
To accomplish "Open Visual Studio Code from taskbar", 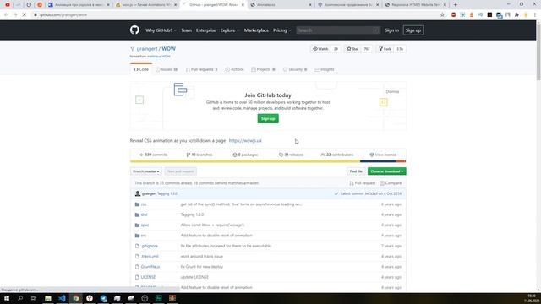I will click(62, 298).
